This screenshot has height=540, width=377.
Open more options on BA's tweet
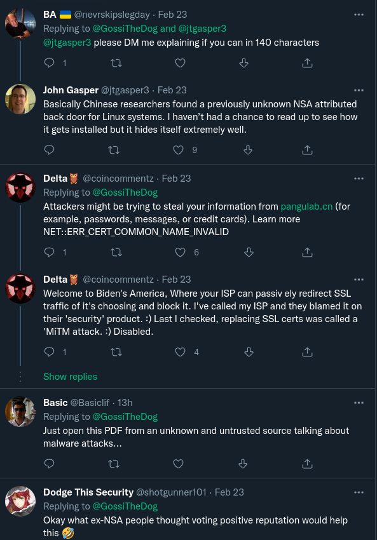359,15
